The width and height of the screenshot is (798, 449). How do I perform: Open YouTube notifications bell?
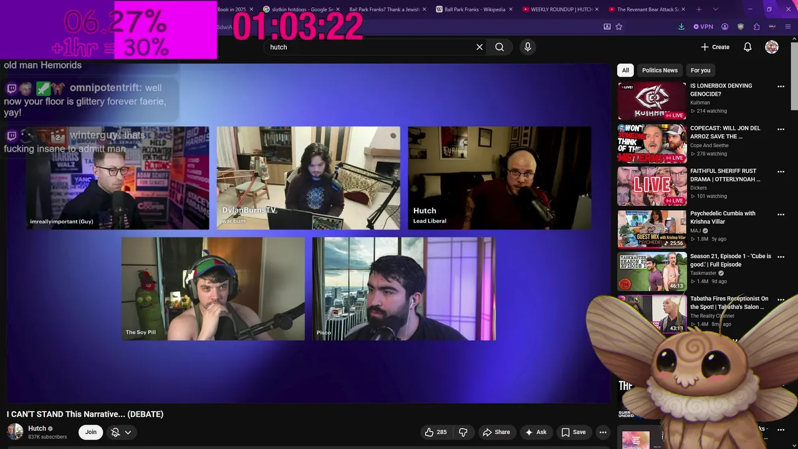pyautogui.click(x=748, y=47)
